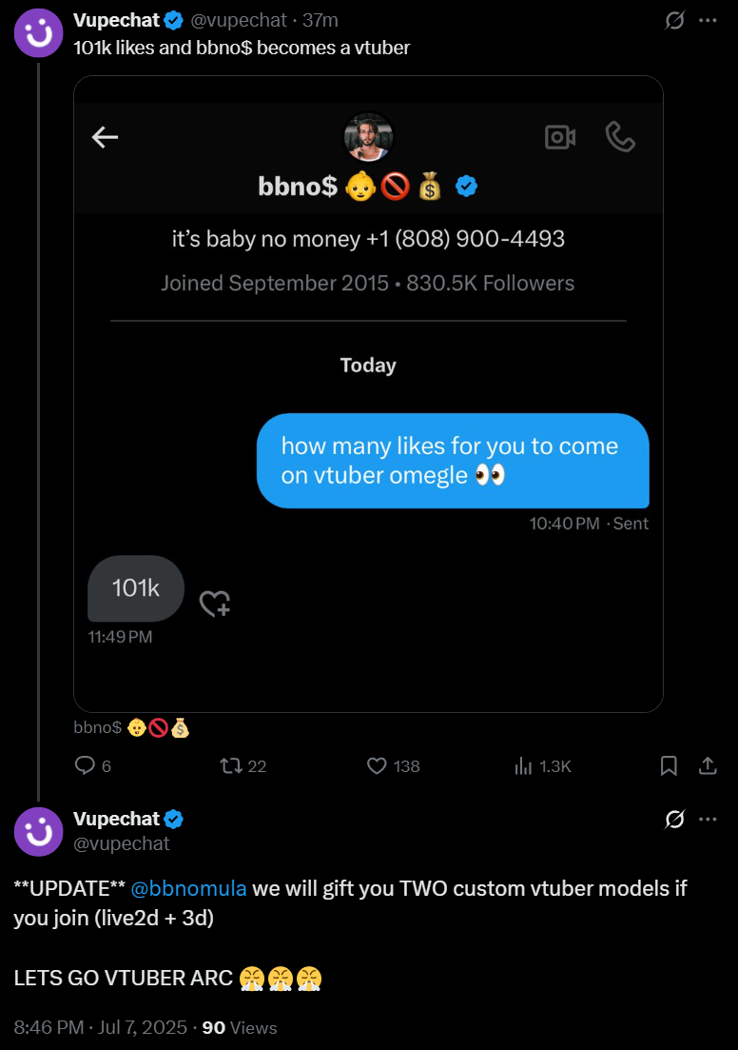Click the Grok icon on first tweet
This screenshot has height=1050, width=738.
coord(674,20)
